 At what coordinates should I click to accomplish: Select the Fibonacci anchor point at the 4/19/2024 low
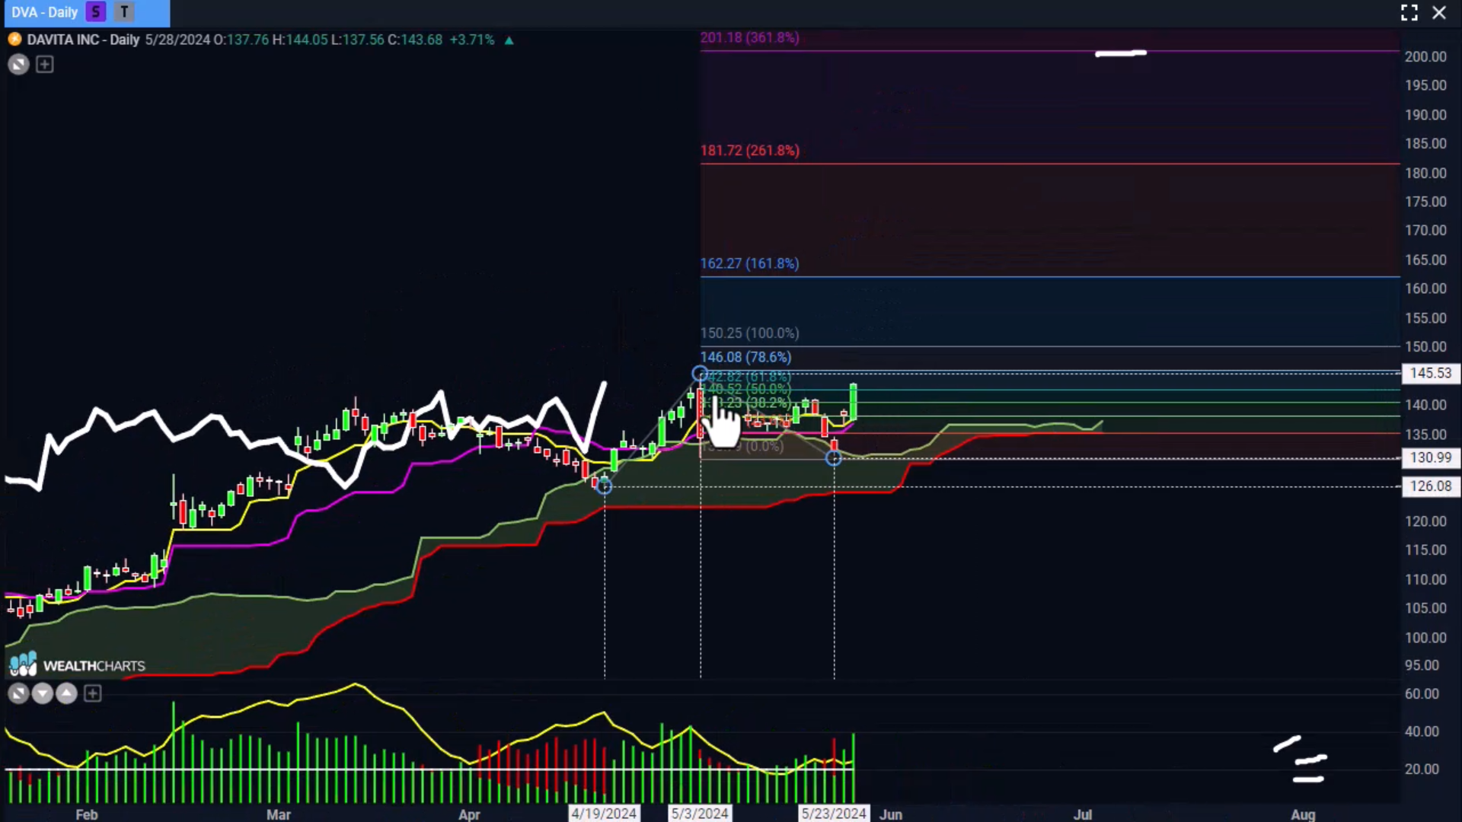(604, 486)
